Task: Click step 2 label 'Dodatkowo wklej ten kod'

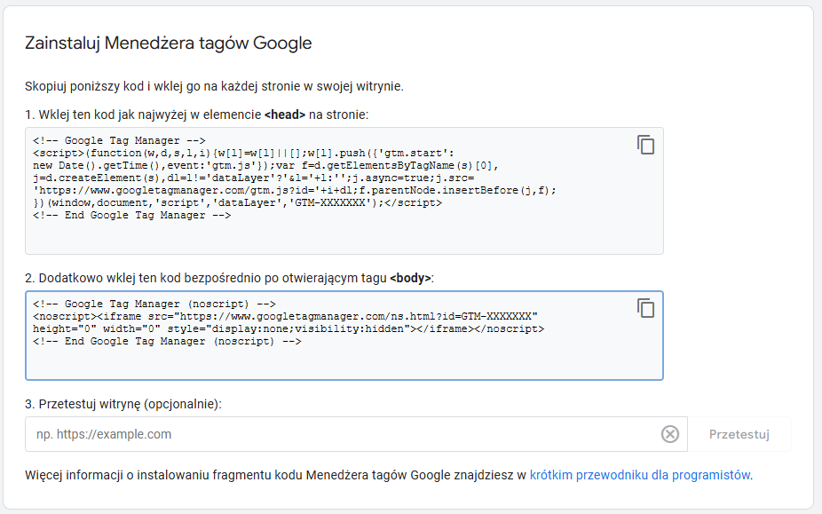Action: point(204,278)
